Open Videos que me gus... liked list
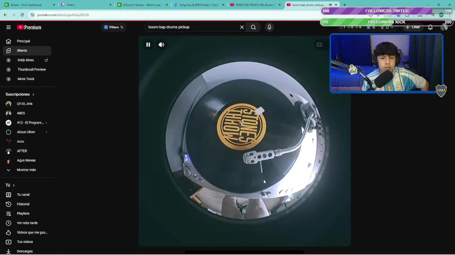Image resolution: width=455 pixels, height=255 pixels. pyautogui.click(x=27, y=232)
